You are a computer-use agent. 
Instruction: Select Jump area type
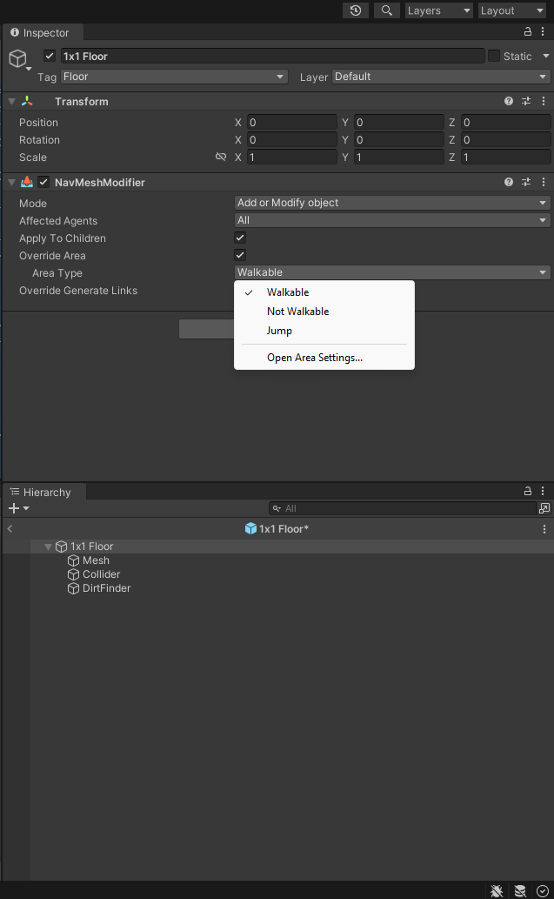point(324,331)
